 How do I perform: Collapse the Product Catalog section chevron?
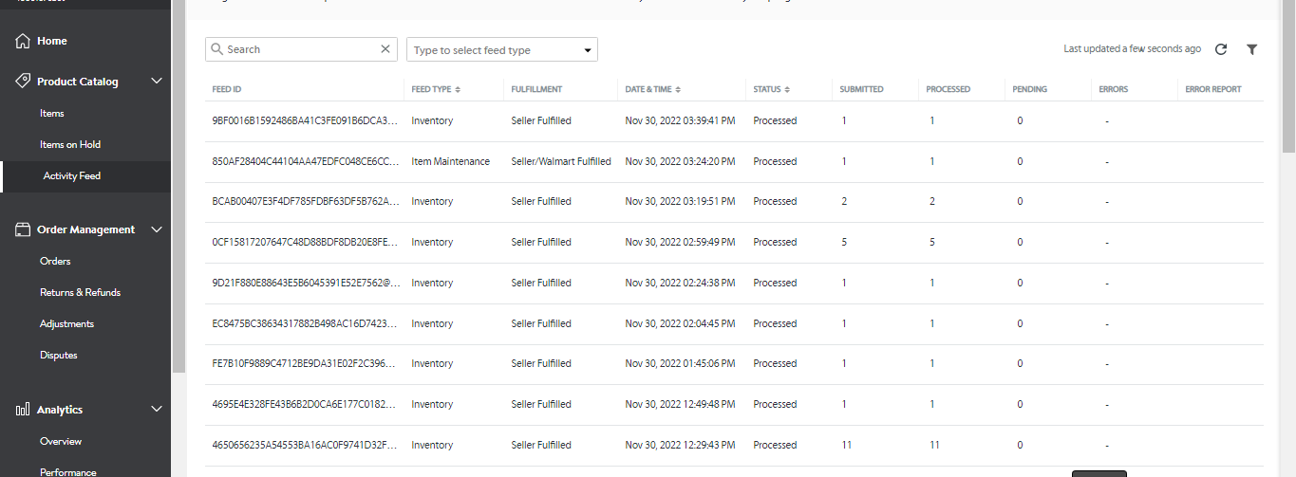tap(157, 82)
